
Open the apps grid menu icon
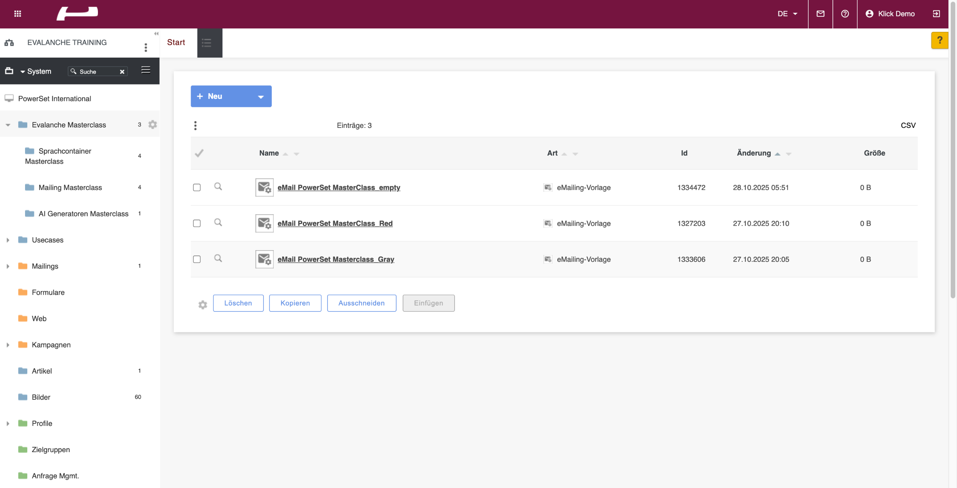coord(18,14)
